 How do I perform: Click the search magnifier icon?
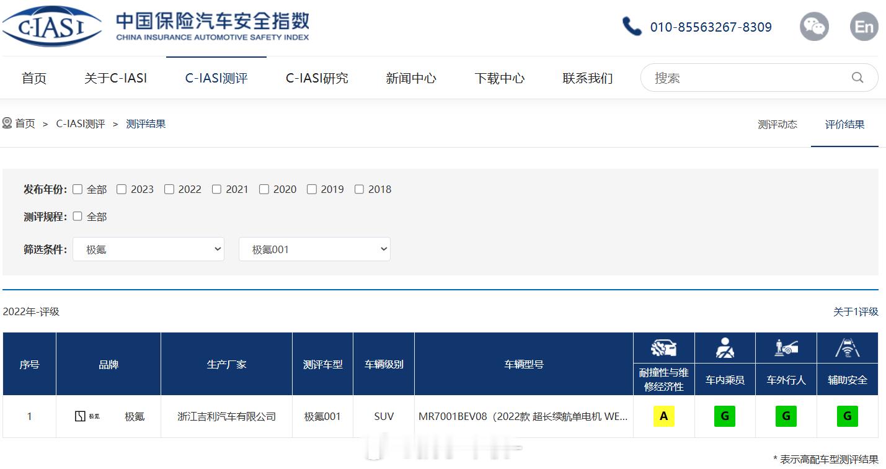pyautogui.click(x=857, y=78)
